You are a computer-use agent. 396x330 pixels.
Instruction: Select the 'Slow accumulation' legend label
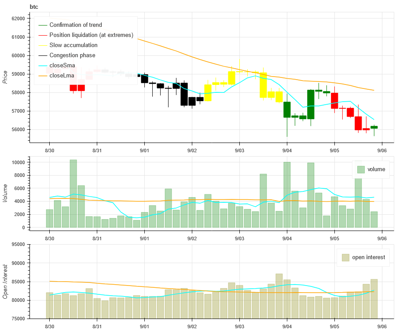tap(73, 45)
